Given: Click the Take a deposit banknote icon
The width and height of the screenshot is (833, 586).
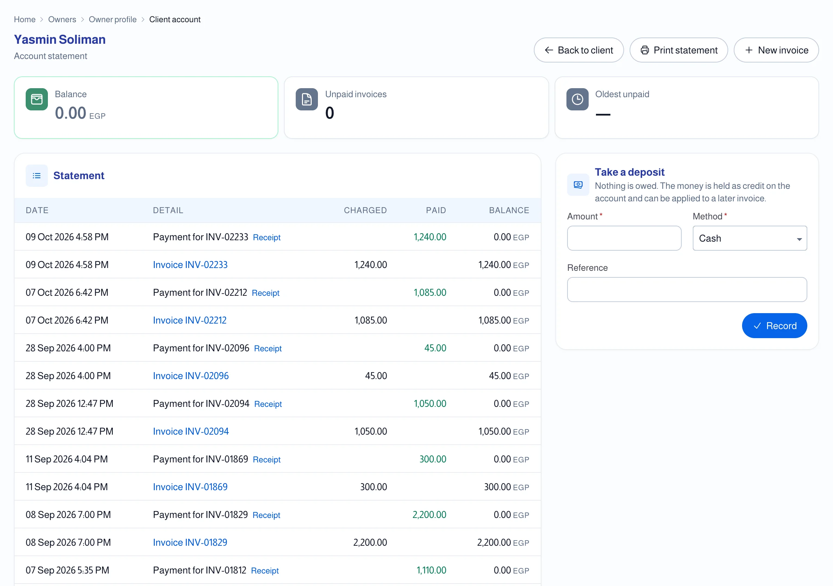Looking at the screenshot, I should (x=578, y=185).
